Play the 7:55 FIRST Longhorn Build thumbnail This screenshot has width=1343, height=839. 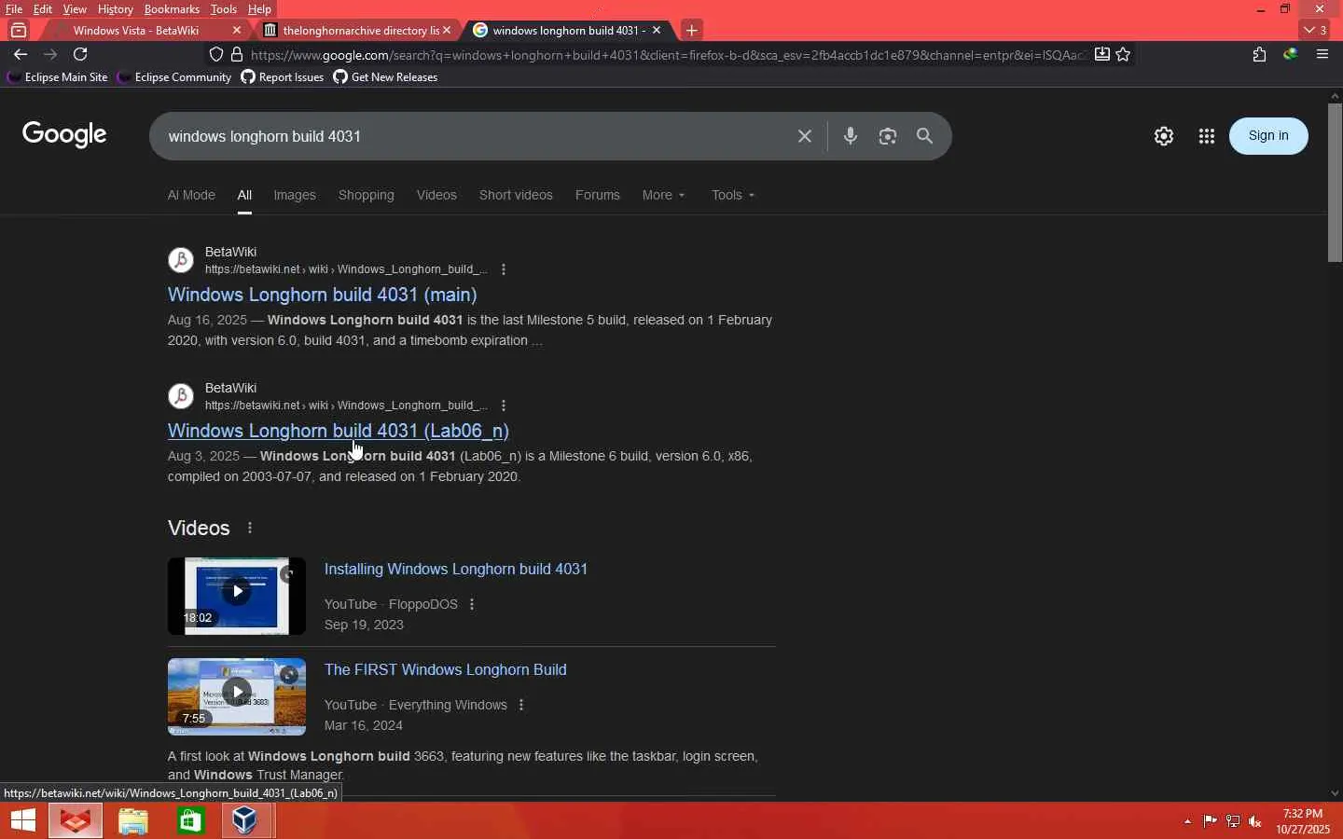click(x=237, y=696)
